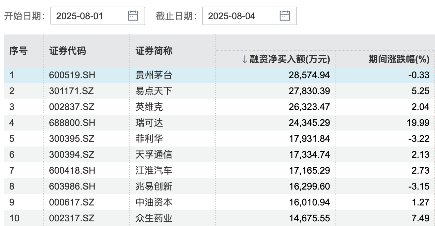
Task: Open the 易点天下 stock link
Action: pyautogui.click(x=154, y=91)
